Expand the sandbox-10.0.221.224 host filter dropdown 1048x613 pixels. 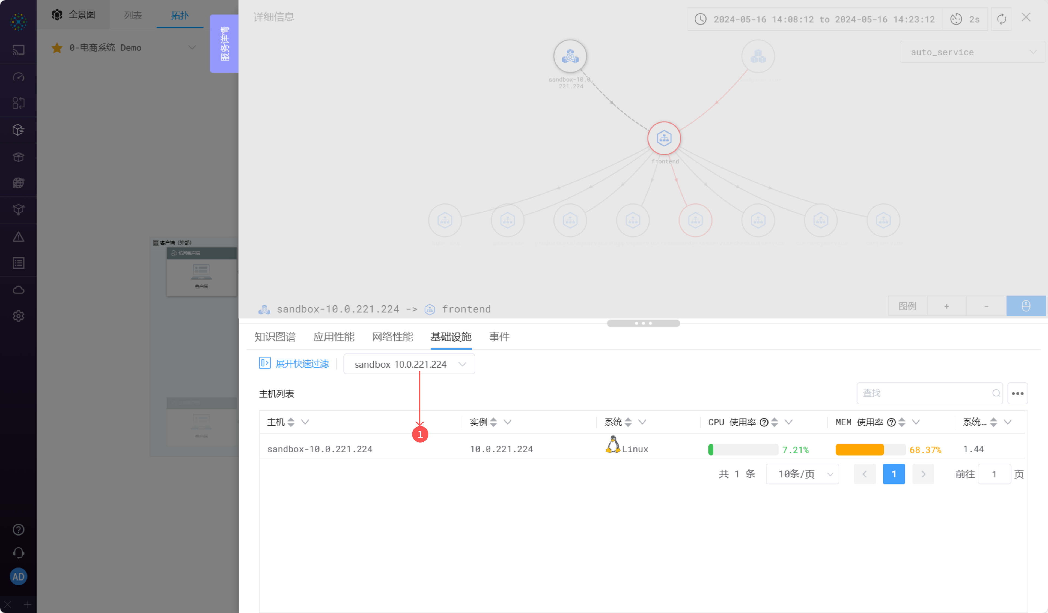(x=409, y=364)
